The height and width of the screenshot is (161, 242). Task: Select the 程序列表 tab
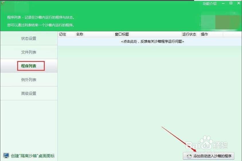29,66
